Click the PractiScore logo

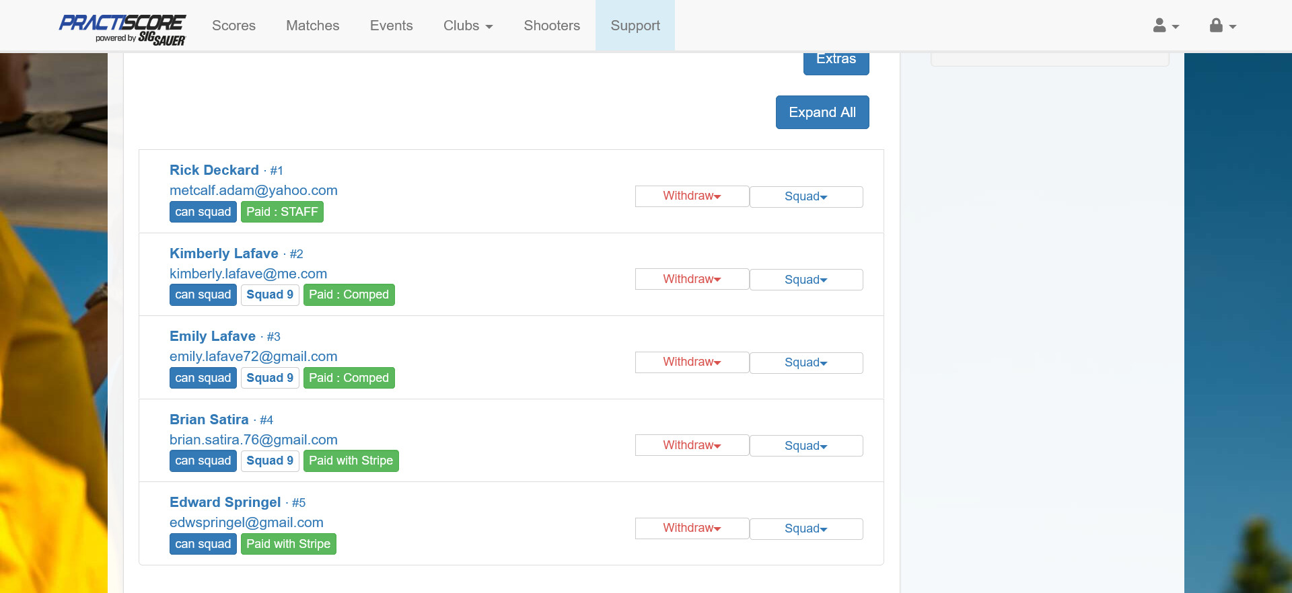[x=122, y=28]
